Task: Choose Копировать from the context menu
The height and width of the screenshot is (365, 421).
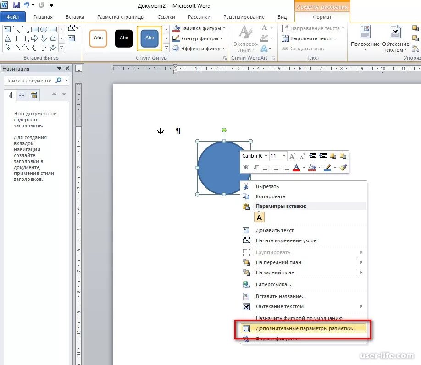Action: [x=304, y=196]
